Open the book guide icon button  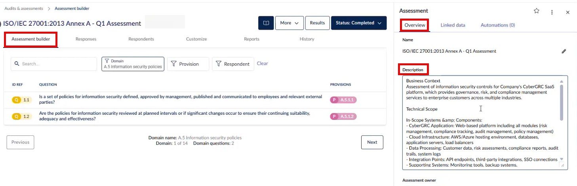pyautogui.click(x=266, y=23)
